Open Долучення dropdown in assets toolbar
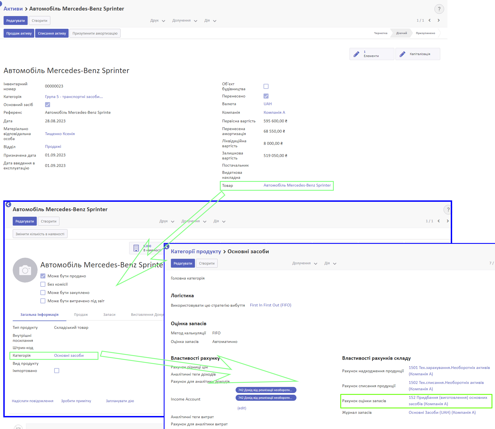 pos(185,20)
